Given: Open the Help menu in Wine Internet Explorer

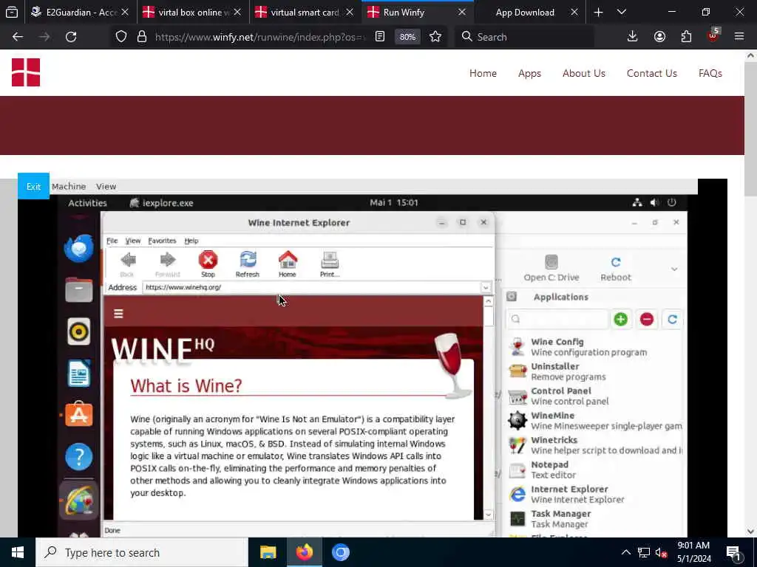Looking at the screenshot, I should click(x=191, y=241).
